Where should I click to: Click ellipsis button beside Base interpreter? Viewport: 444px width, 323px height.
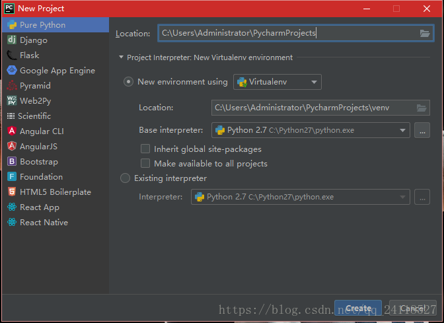tap(422, 130)
